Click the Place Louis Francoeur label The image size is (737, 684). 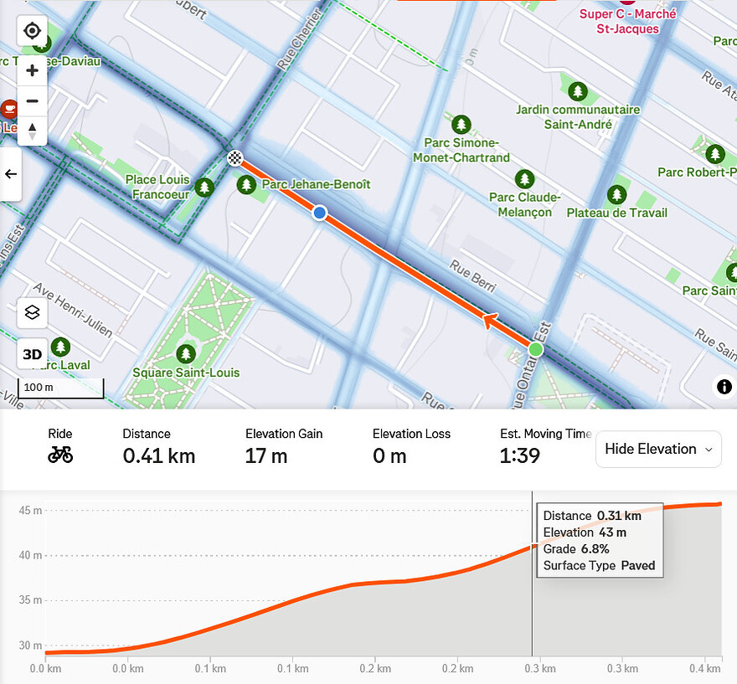pos(158,187)
